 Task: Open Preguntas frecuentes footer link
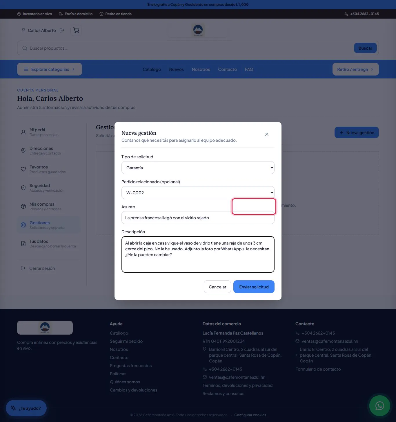click(x=131, y=366)
